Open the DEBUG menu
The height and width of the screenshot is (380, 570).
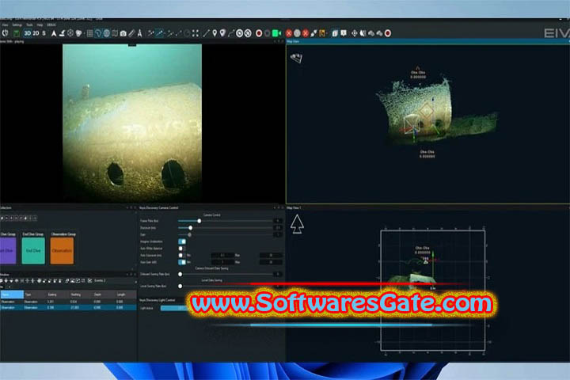(51, 25)
